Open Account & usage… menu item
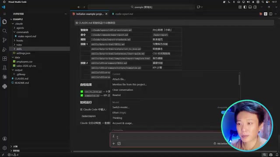280x157 pixels. click(x=122, y=123)
